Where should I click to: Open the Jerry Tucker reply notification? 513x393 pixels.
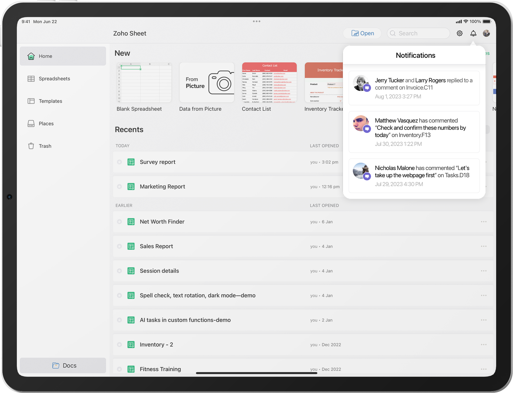414,88
